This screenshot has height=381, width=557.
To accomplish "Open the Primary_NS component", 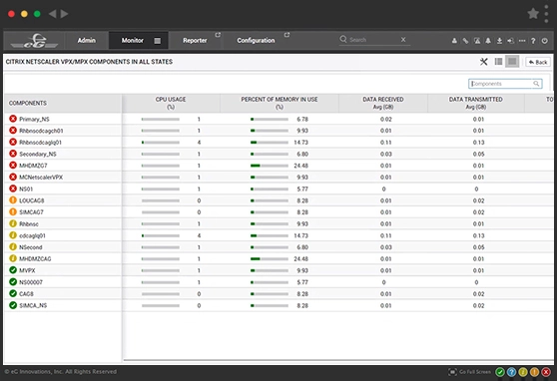I will 34,120.
